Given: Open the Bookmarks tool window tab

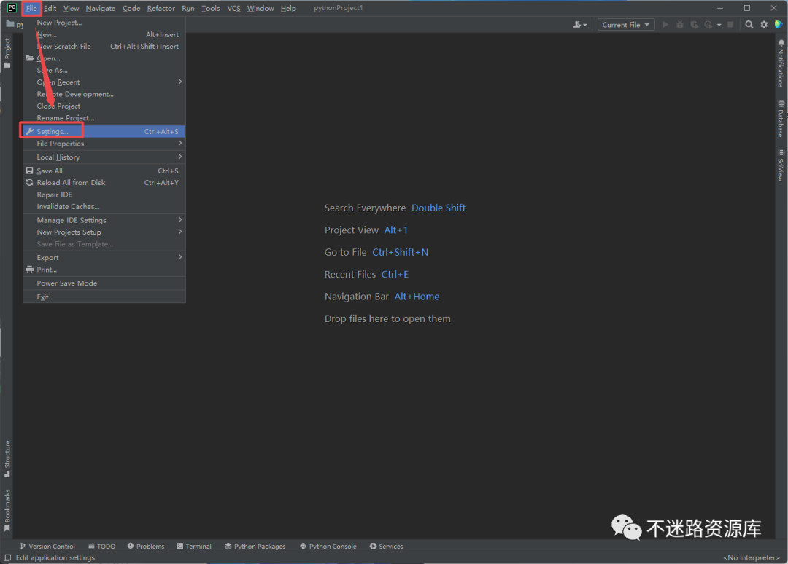Looking at the screenshot, I should pyautogui.click(x=7, y=510).
